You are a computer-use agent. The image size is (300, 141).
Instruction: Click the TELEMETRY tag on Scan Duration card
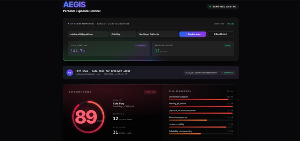(141, 46)
